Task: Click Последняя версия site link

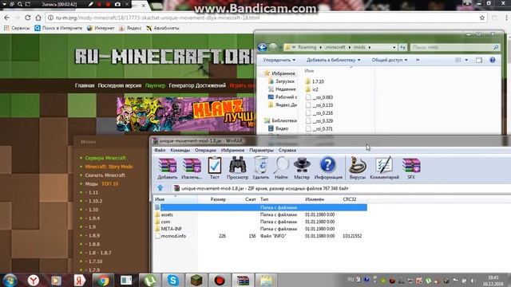Action: 120,85
